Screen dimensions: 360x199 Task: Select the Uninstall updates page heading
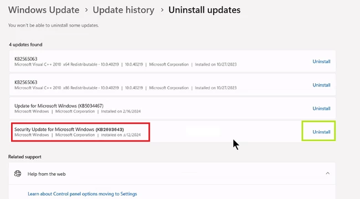204,10
